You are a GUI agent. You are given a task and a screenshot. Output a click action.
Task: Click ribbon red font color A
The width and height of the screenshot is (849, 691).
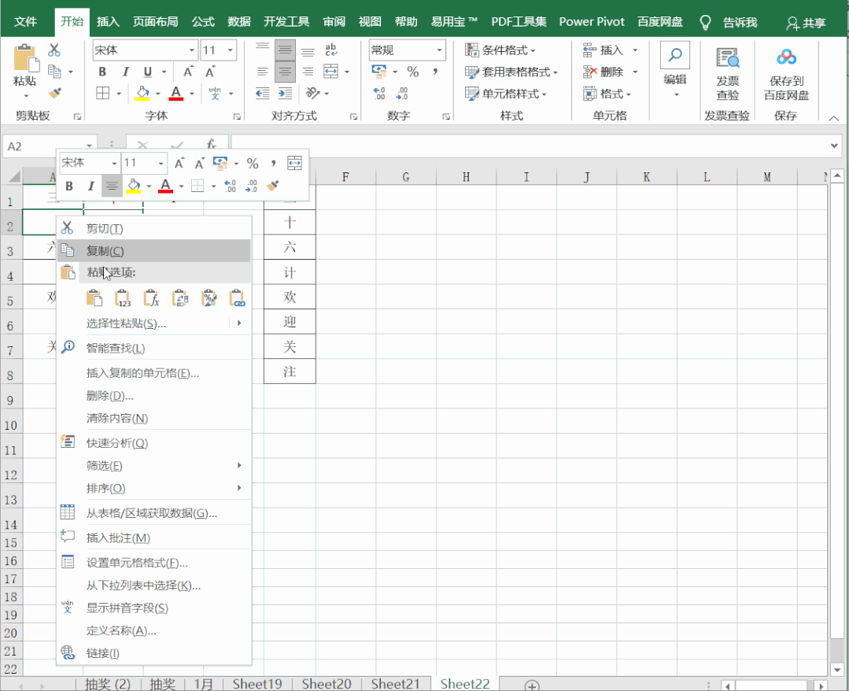click(176, 93)
